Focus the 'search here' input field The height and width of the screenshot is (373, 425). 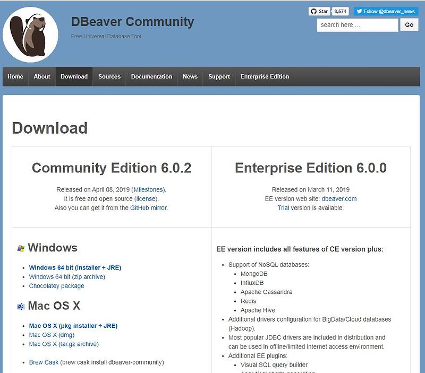click(x=357, y=25)
